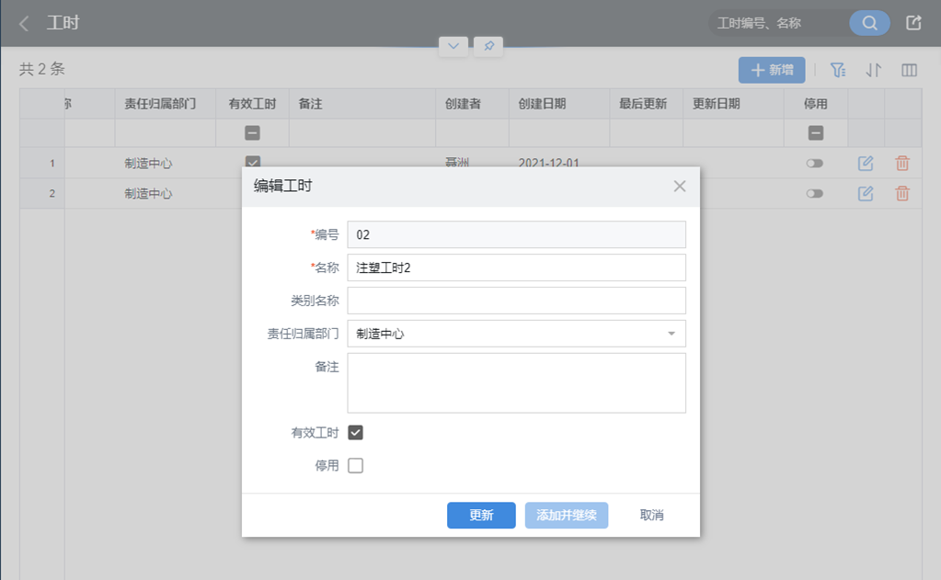This screenshot has height=580, width=941.
Task: Click the 新增 button
Action: (x=772, y=70)
